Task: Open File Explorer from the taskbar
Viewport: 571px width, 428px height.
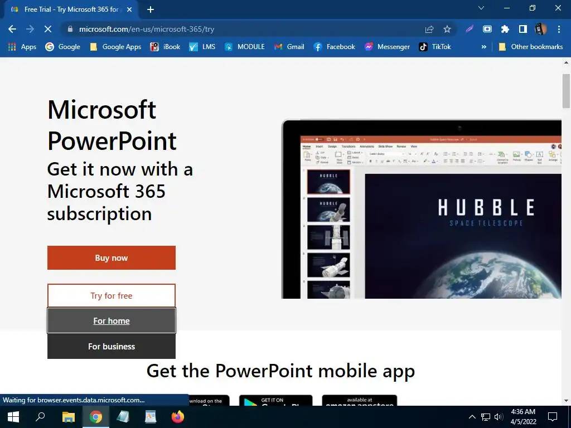Action: 68,417
